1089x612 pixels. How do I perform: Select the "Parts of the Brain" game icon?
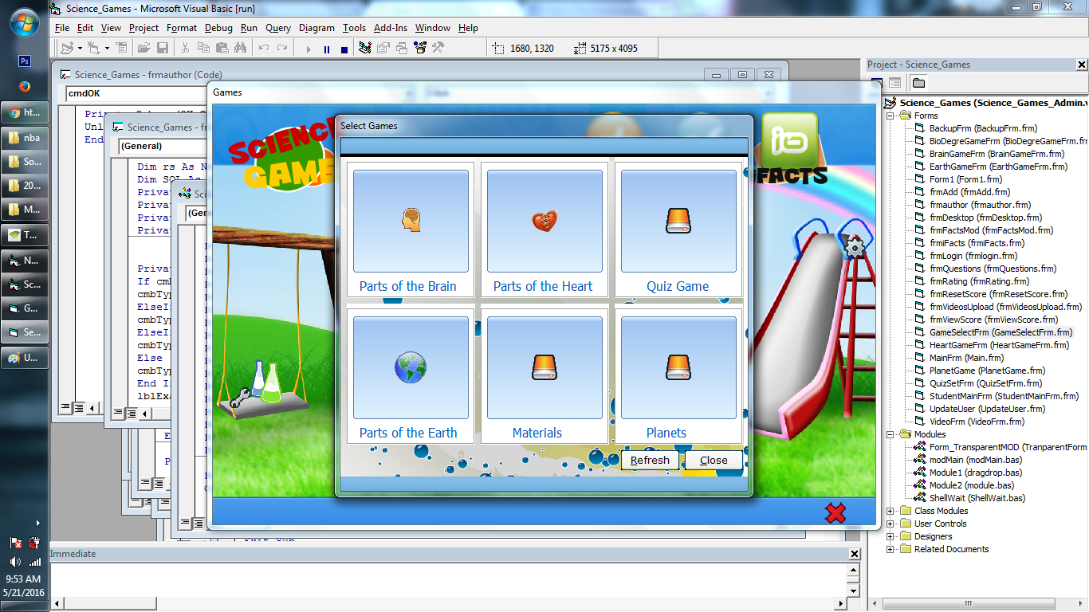pos(410,221)
